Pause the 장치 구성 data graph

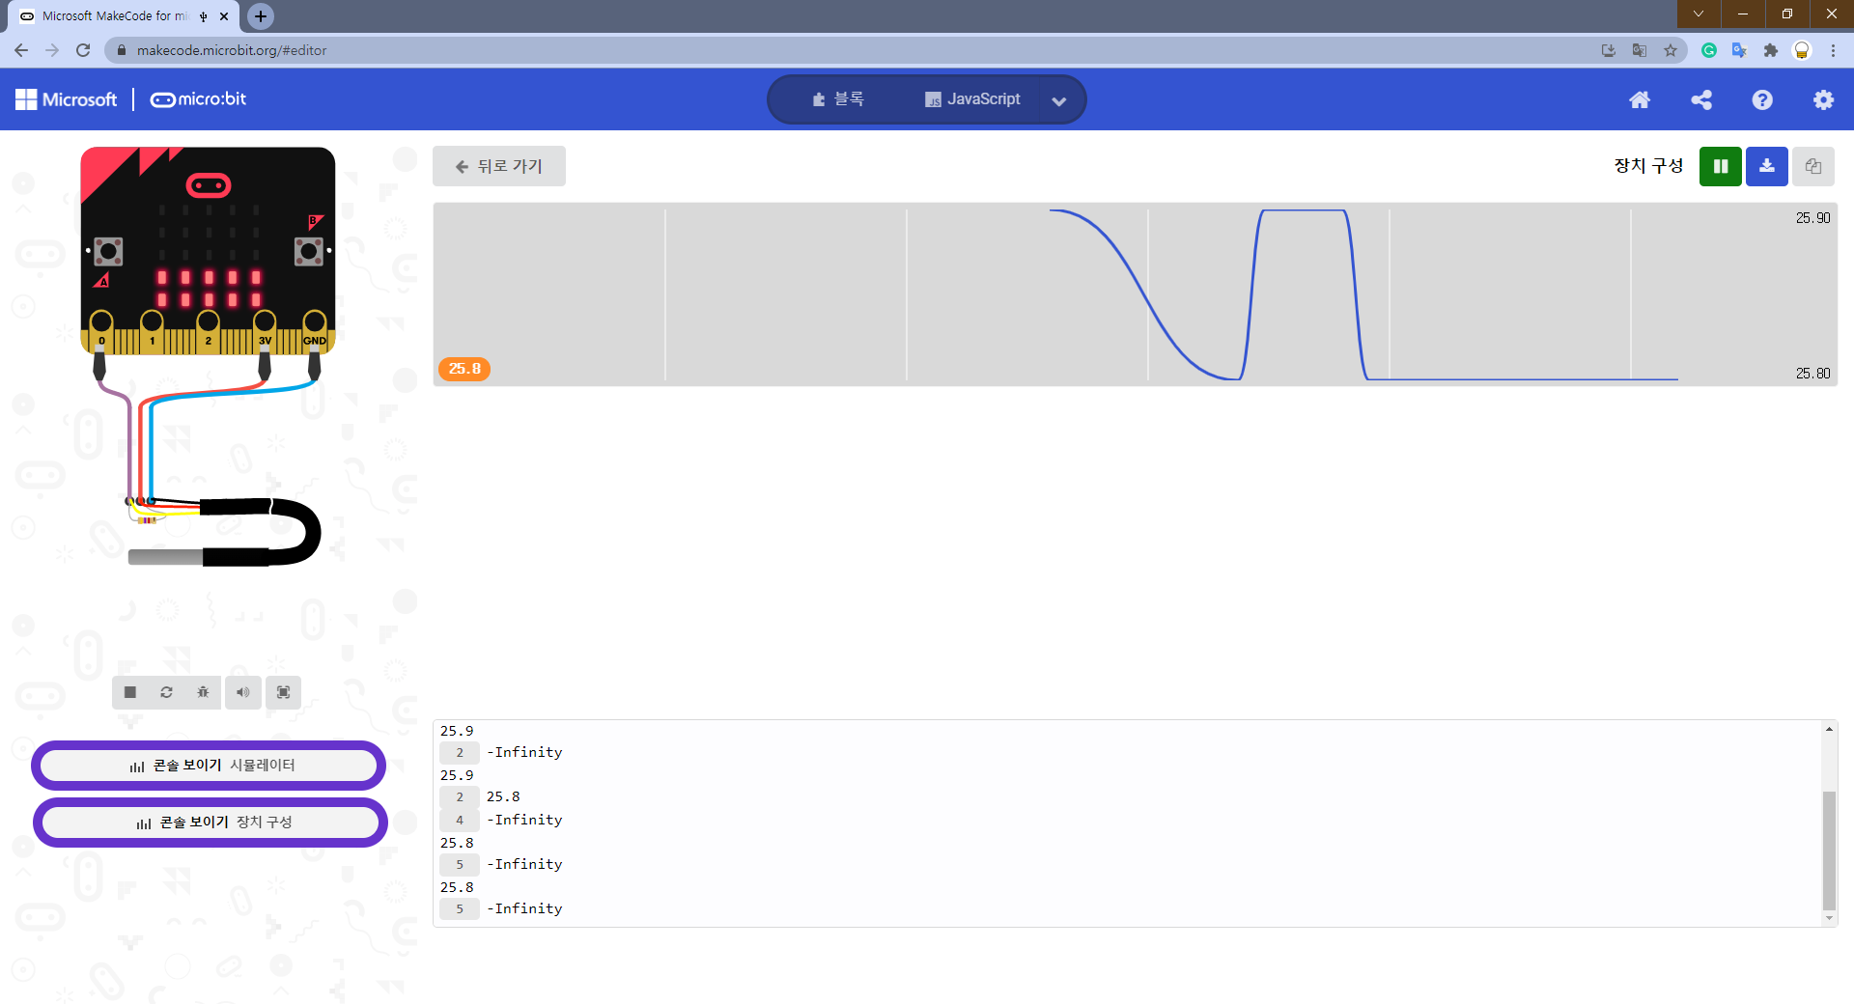pyautogui.click(x=1720, y=166)
